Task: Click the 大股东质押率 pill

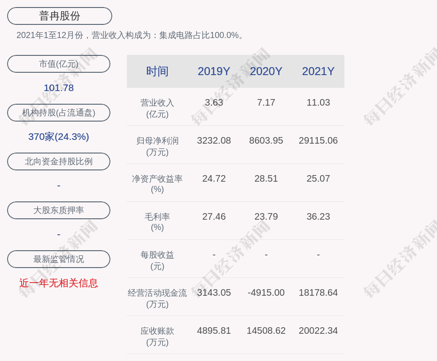Action: (59, 210)
